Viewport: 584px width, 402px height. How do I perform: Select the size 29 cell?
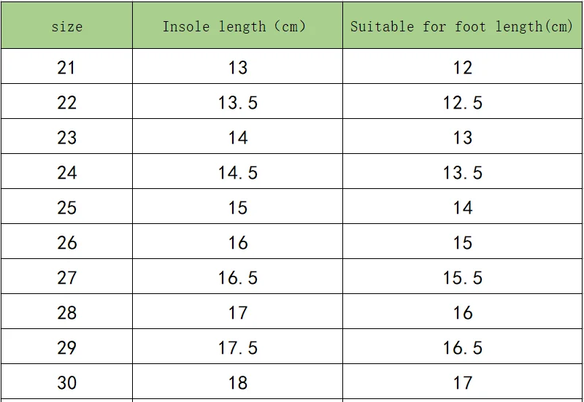point(66,348)
